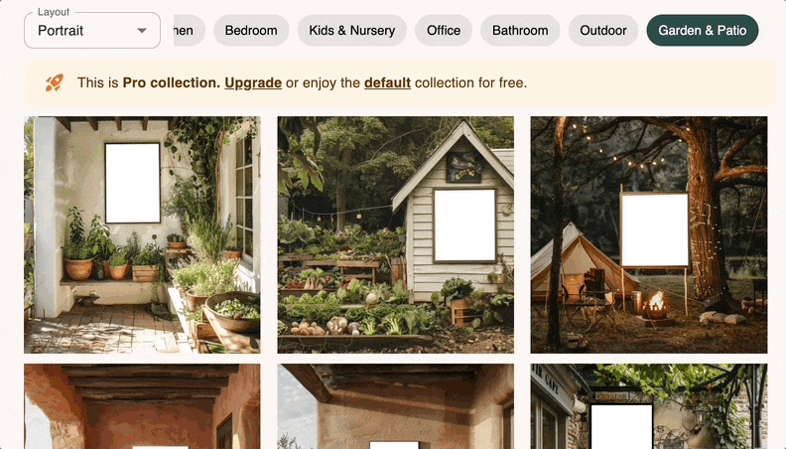786x449 pixels.
Task: Open the stucco wall with sky mockup
Action: click(x=396, y=406)
